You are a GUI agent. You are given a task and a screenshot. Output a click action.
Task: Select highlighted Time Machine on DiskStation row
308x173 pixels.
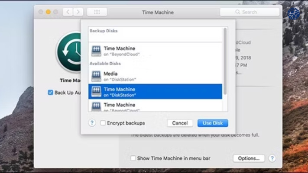point(155,92)
